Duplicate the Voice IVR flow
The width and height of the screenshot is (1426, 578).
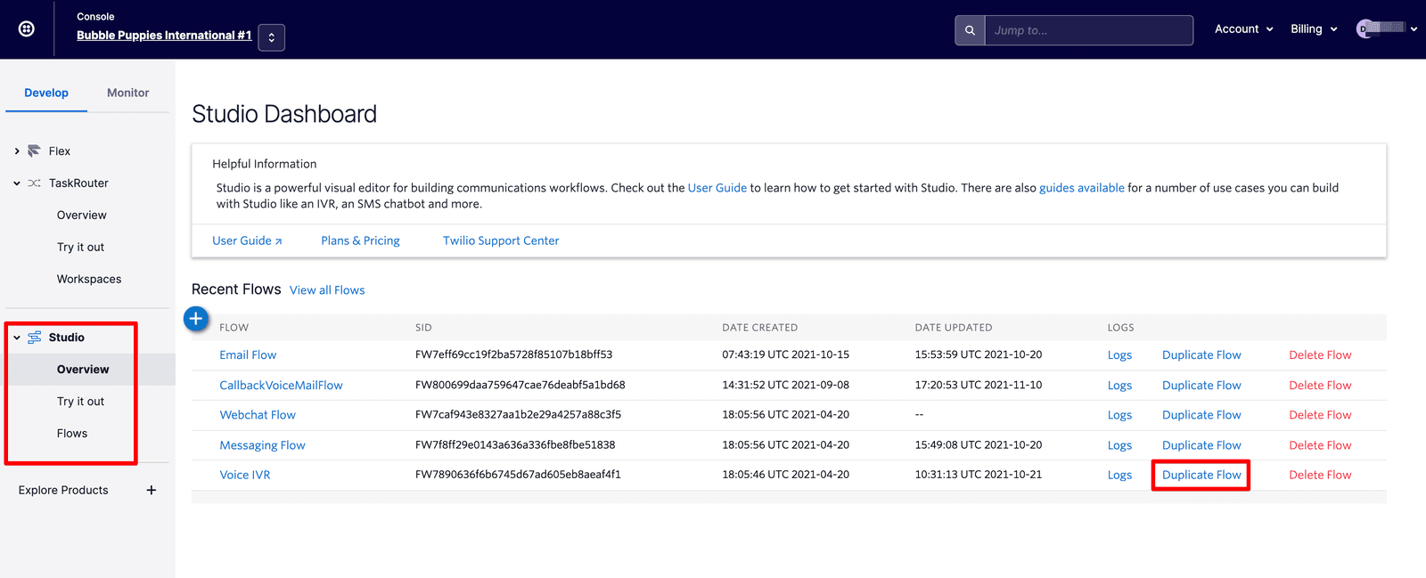pos(1201,475)
